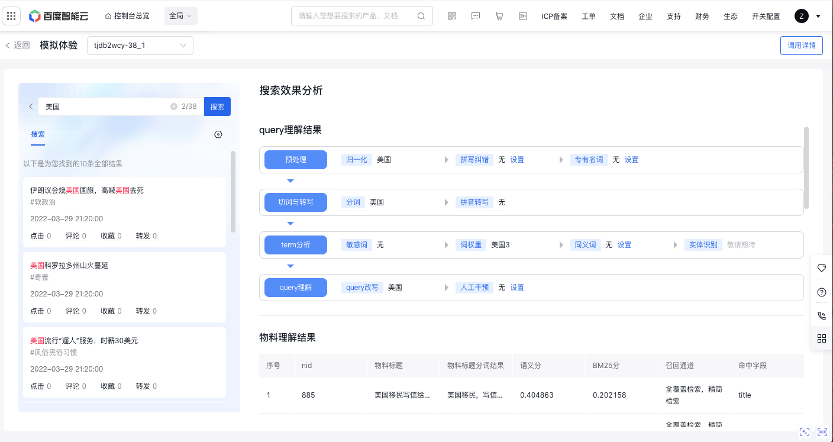Click back chevron beside search box
Image resolution: width=833 pixels, height=442 pixels.
31,107
